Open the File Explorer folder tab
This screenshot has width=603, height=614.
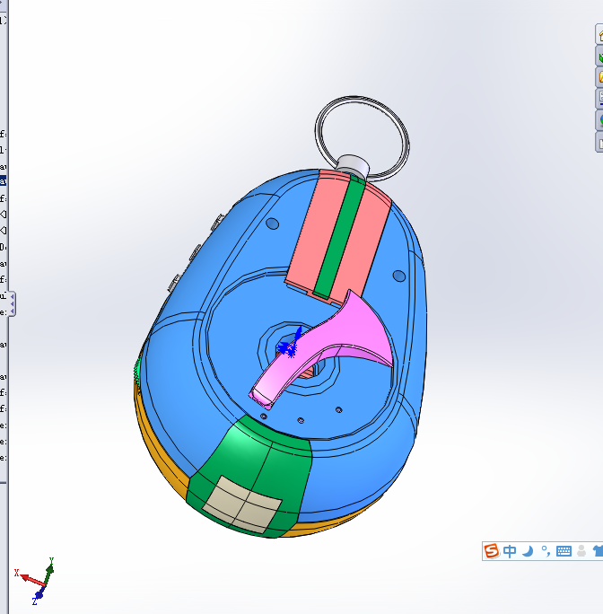point(599,77)
